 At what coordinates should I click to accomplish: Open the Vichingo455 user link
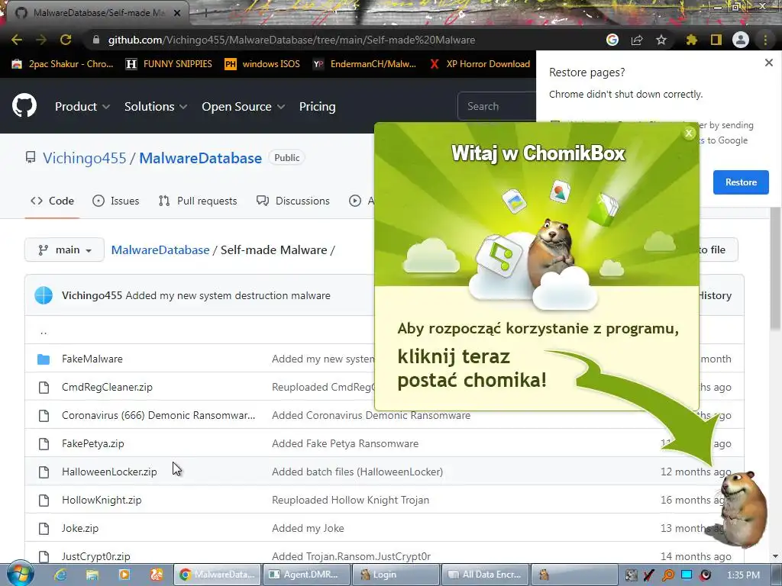coord(84,158)
